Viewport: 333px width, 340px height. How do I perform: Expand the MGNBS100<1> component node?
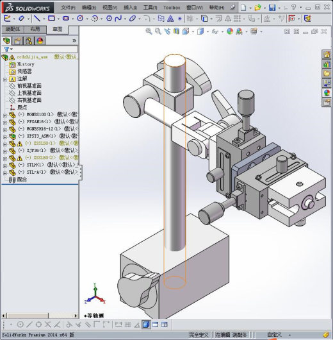(5, 115)
